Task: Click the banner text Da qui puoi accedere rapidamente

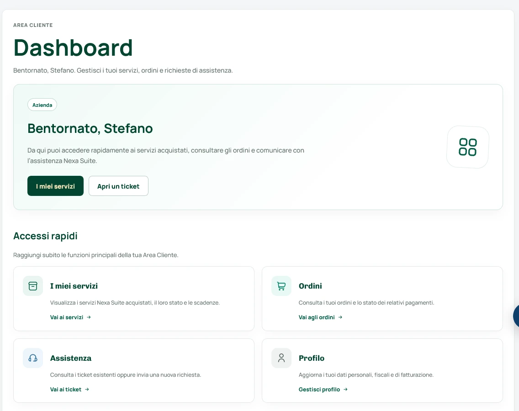Action: coord(166,156)
